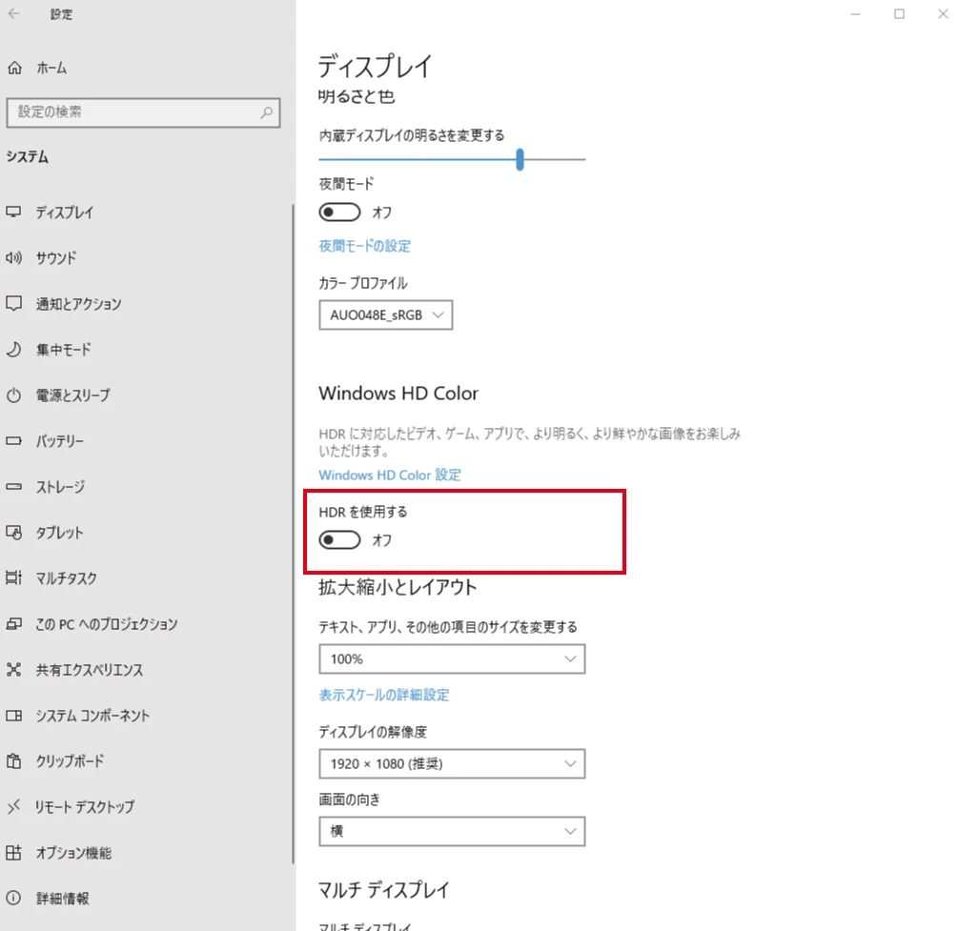This screenshot has width=959, height=931.
Task: Click the 設定の検索 search field
Action: pyautogui.click(x=143, y=112)
